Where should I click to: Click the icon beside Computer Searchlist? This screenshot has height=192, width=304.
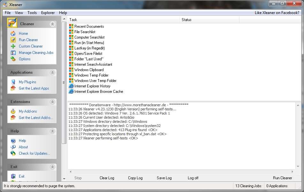[71, 37]
